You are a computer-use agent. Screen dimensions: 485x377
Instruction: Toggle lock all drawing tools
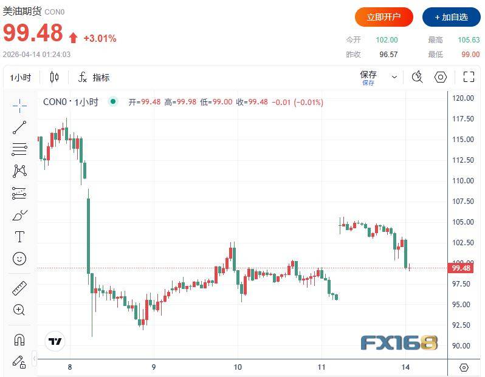point(19,361)
